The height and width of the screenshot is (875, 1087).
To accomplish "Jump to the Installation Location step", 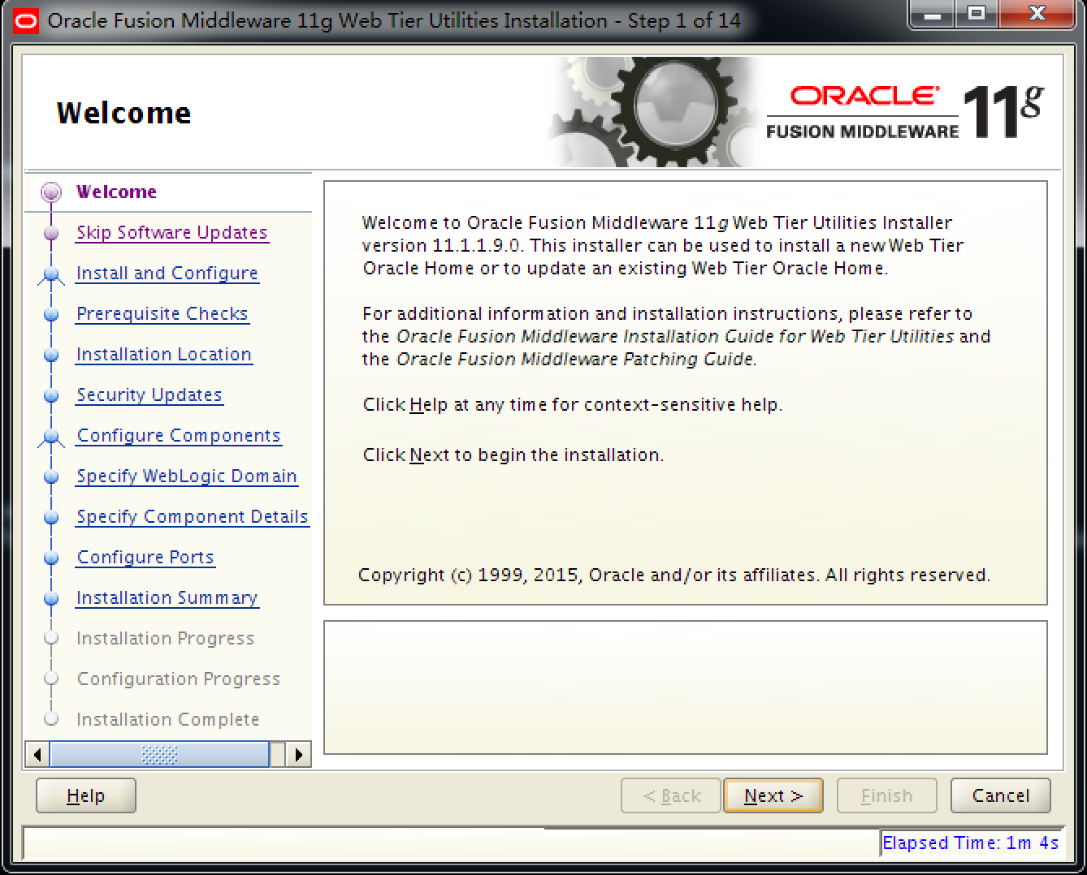I will [x=163, y=355].
